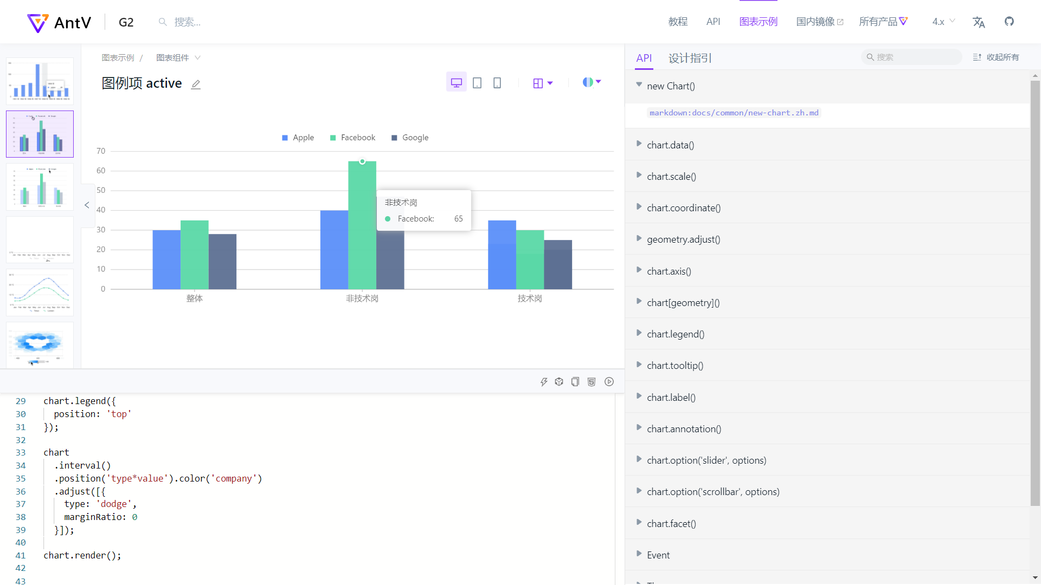Open the GitHub repository icon

pyautogui.click(x=1009, y=22)
